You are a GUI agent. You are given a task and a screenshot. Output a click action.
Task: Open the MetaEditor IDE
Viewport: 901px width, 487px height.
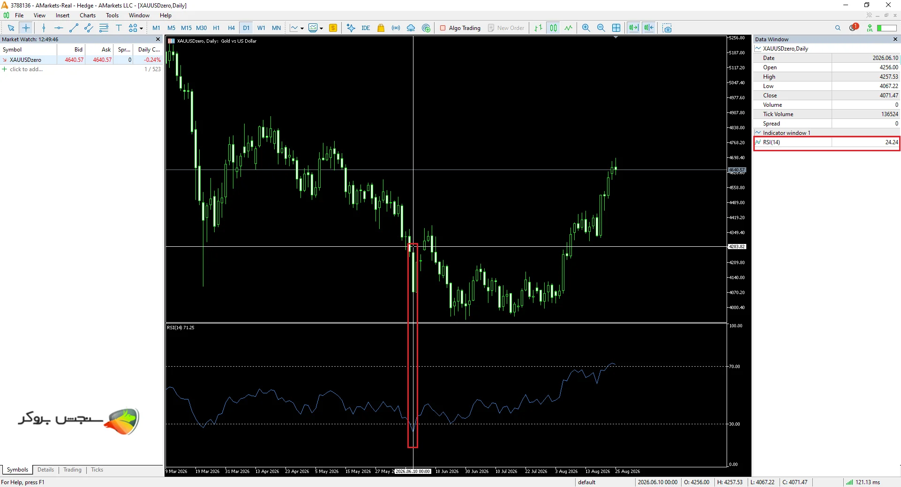pos(366,28)
